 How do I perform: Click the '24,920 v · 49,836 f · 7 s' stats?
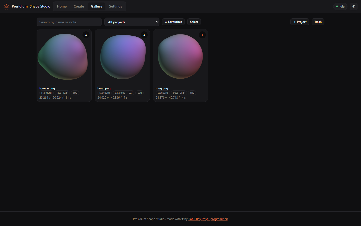point(113,98)
